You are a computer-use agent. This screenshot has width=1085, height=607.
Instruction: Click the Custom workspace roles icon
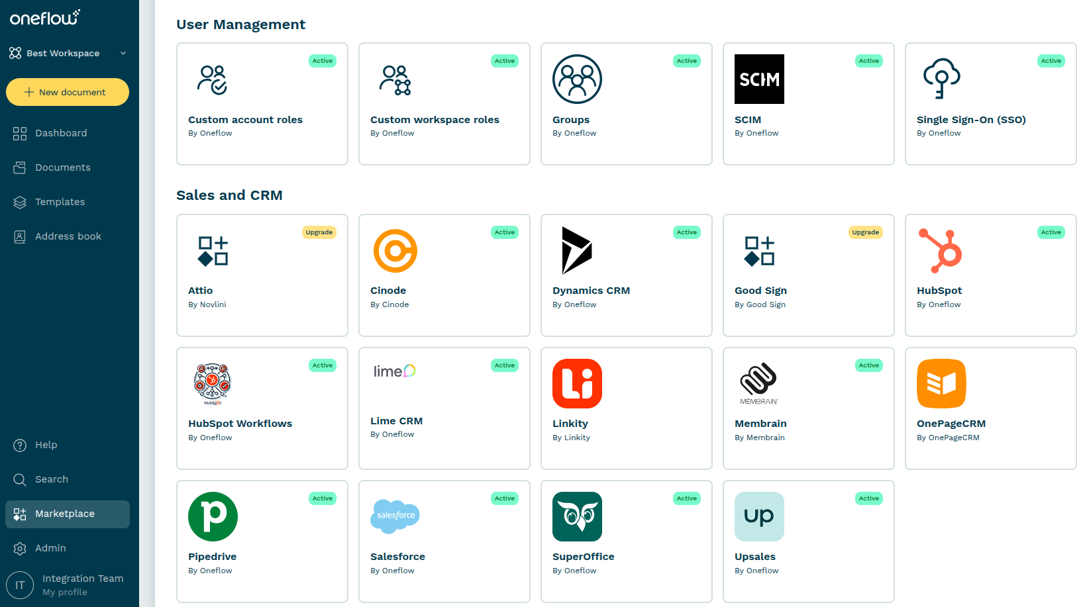pyautogui.click(x=395, y=79)
